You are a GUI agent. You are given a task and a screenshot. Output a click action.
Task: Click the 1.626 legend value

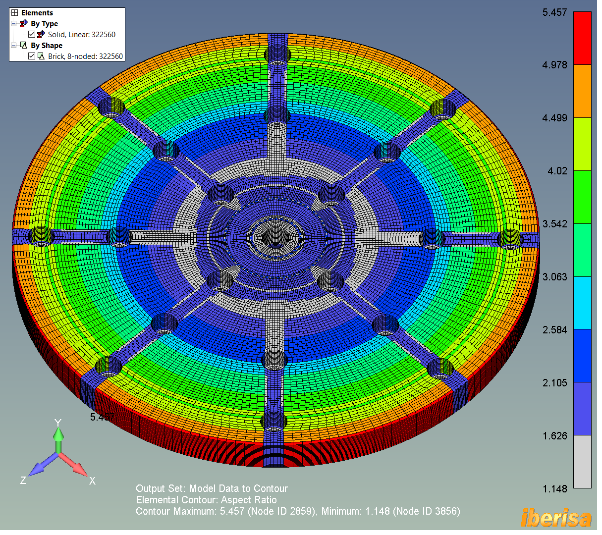(x=554, y=436)
